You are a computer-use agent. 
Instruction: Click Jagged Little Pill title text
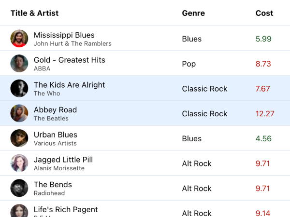(63, 160)
